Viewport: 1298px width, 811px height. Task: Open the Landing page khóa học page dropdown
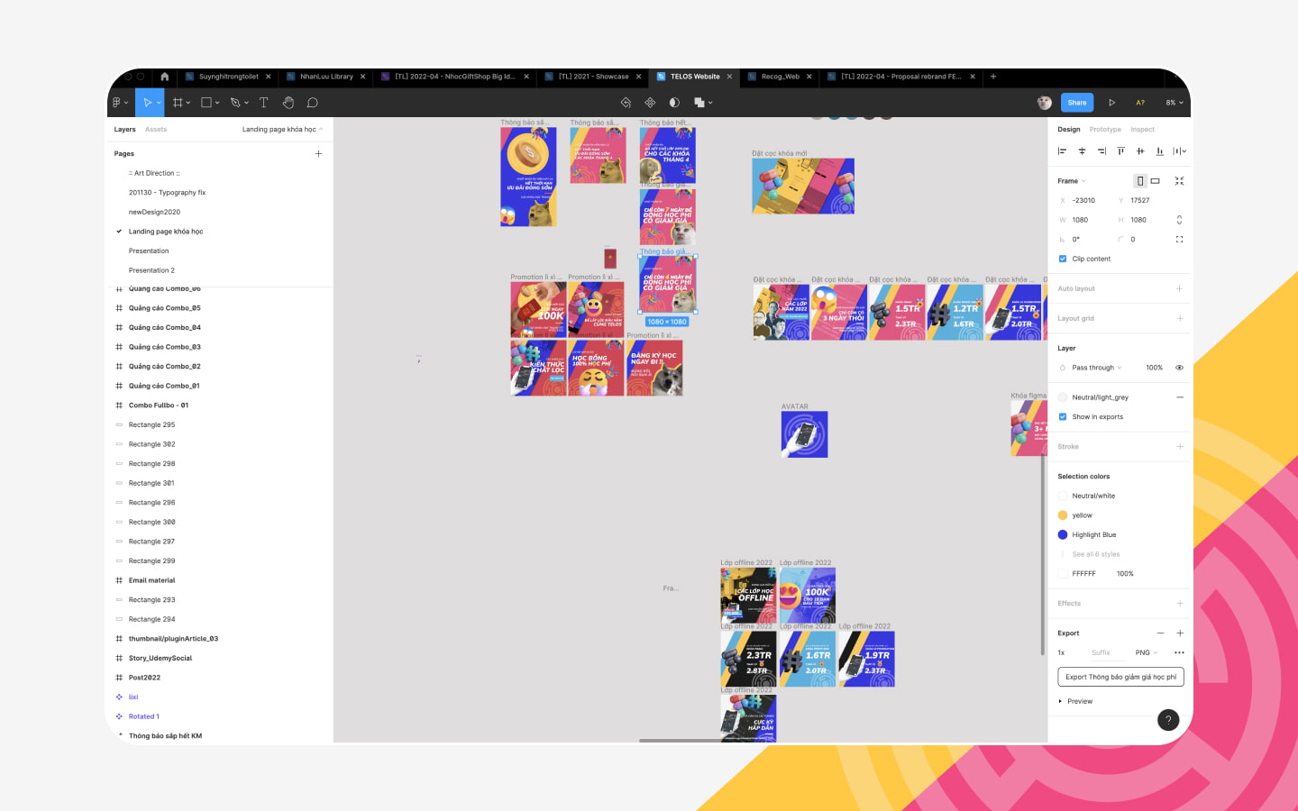(x=282, y=130)
